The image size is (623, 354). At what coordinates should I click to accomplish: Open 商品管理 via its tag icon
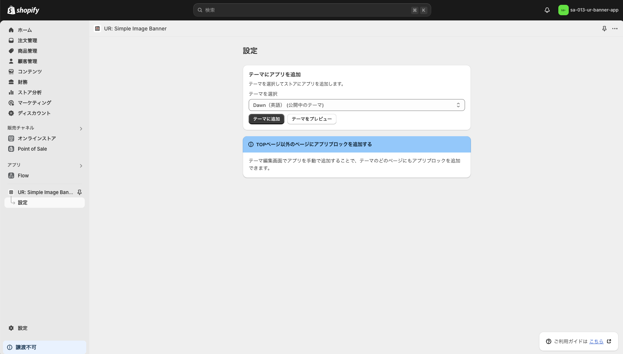[11, 51]
